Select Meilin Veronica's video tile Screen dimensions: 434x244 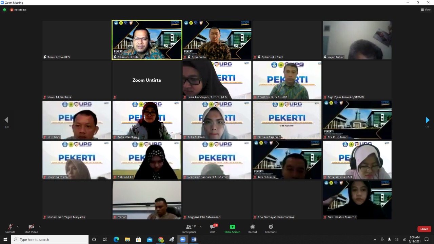pos(77,160)
